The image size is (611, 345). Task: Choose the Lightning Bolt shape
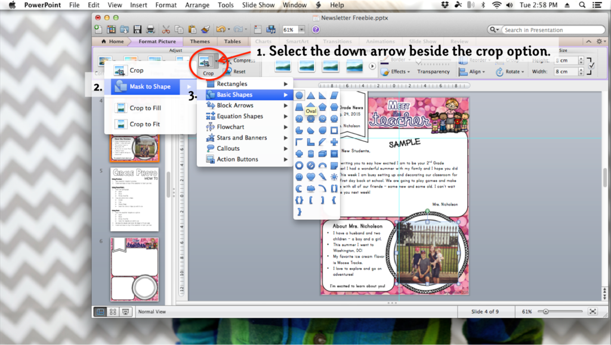coord(322,177)
